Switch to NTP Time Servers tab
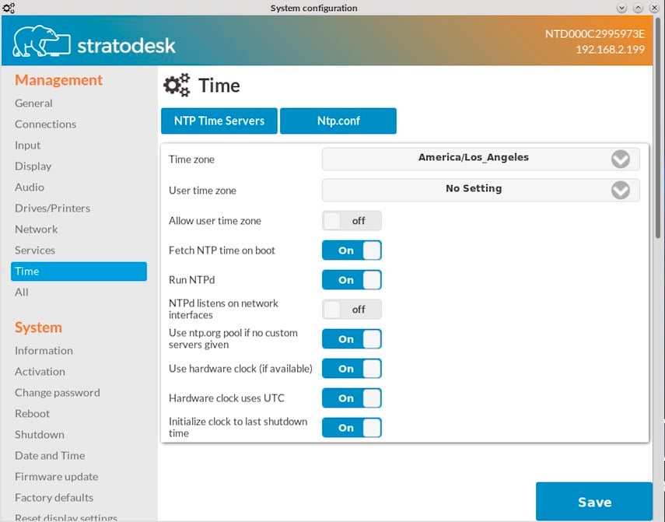 219,121
